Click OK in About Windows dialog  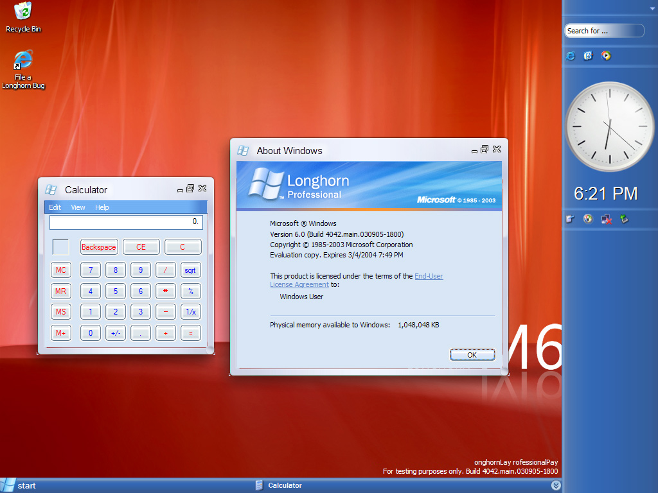[472, 354]
